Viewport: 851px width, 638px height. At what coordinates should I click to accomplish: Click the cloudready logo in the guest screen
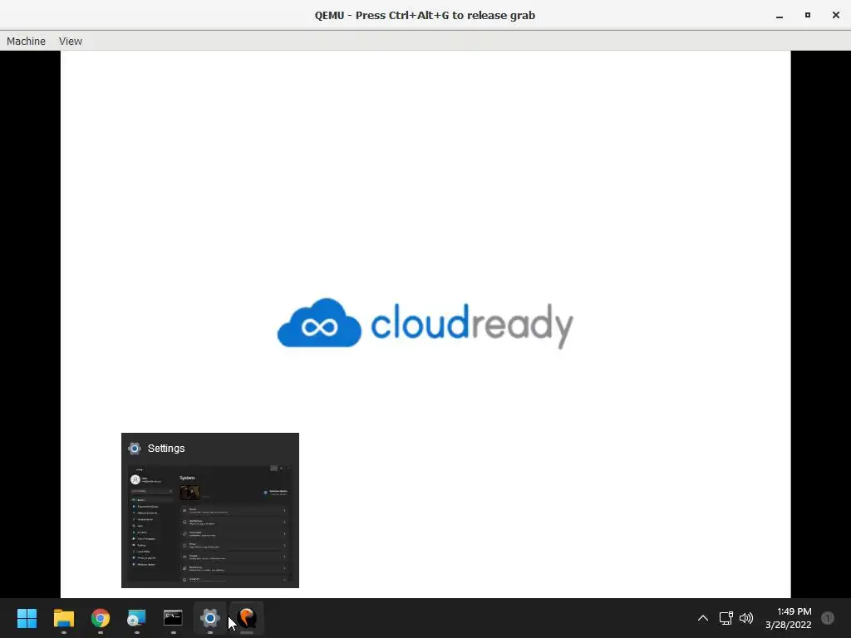tap(425, 323)
